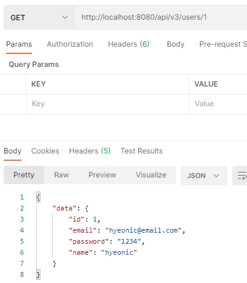Image resolution: width=247 pixels, height=283 pixels.
Task: Open the response Headers (5) tab
Action: click(89, 151)
